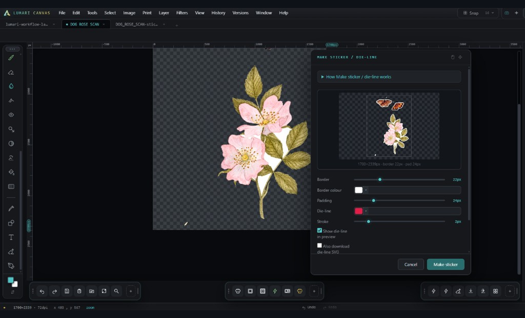This screenshot has width=525, height=318.
Task: Open the Border colour dropdown
Action: (366, 190)
